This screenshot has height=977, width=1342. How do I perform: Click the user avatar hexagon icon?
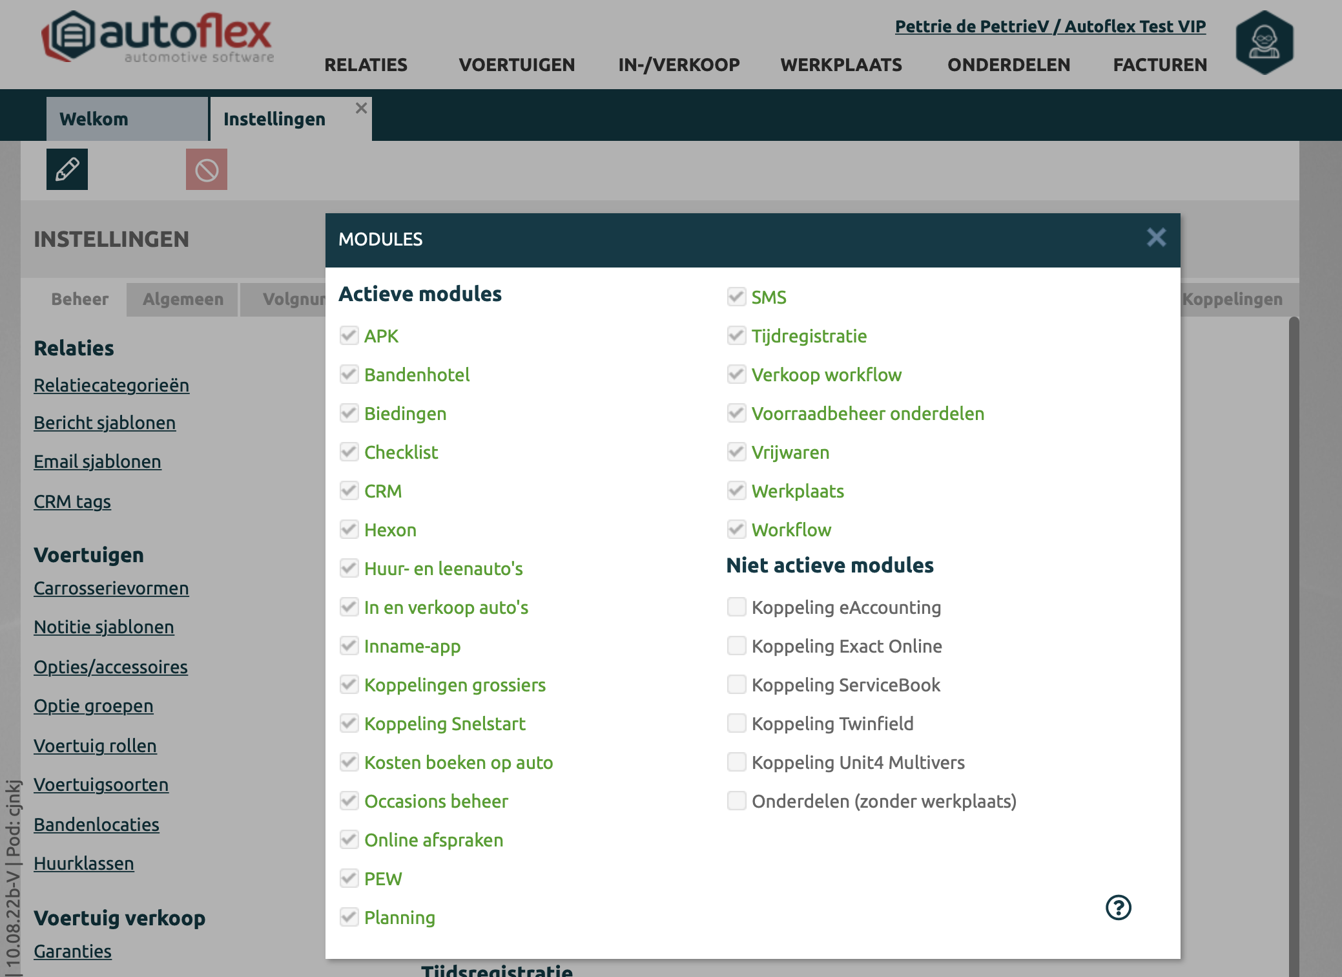click(x=1264, y=43)
